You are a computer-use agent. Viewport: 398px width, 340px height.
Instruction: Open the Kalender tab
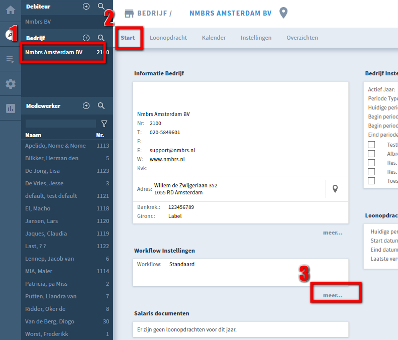coord(214,38)
